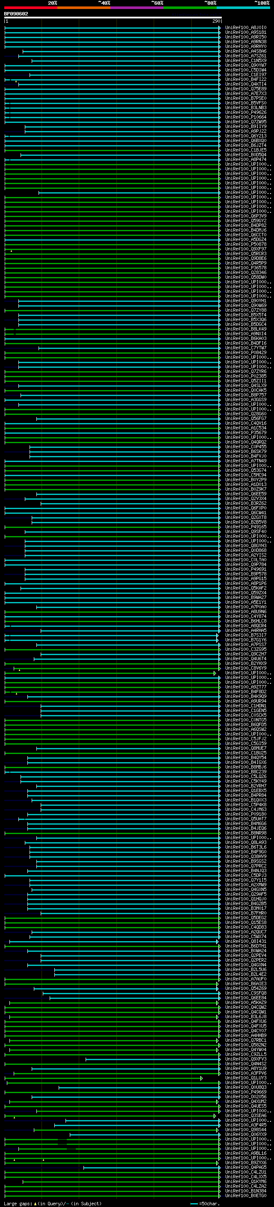The image size is (274, 1207).
Task: Select hit UniRef100_B6HLC8
Action: [x=246, y=621]
